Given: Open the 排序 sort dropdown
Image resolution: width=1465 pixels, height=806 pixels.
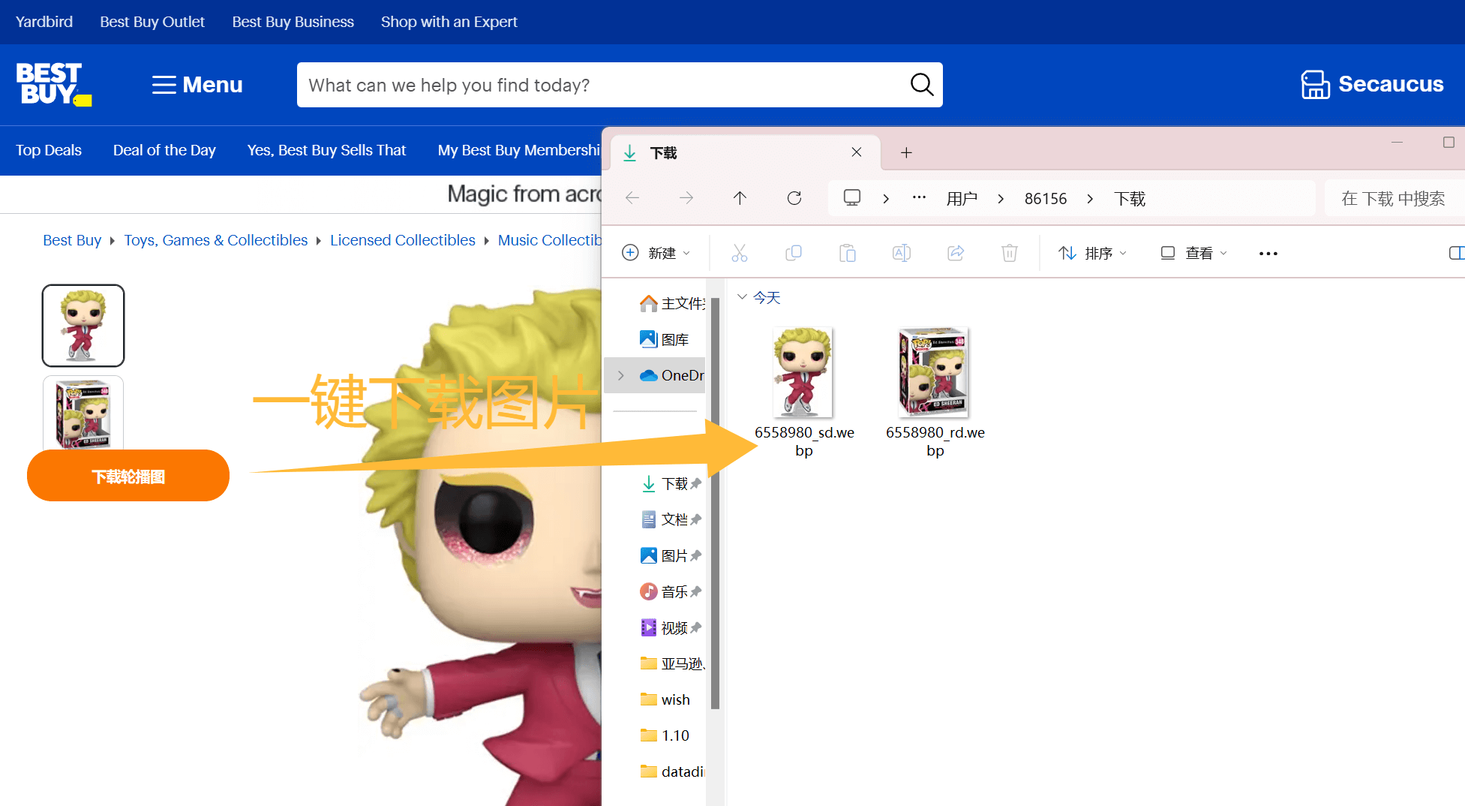Looking at the screenshot, I should [1092, 253].
